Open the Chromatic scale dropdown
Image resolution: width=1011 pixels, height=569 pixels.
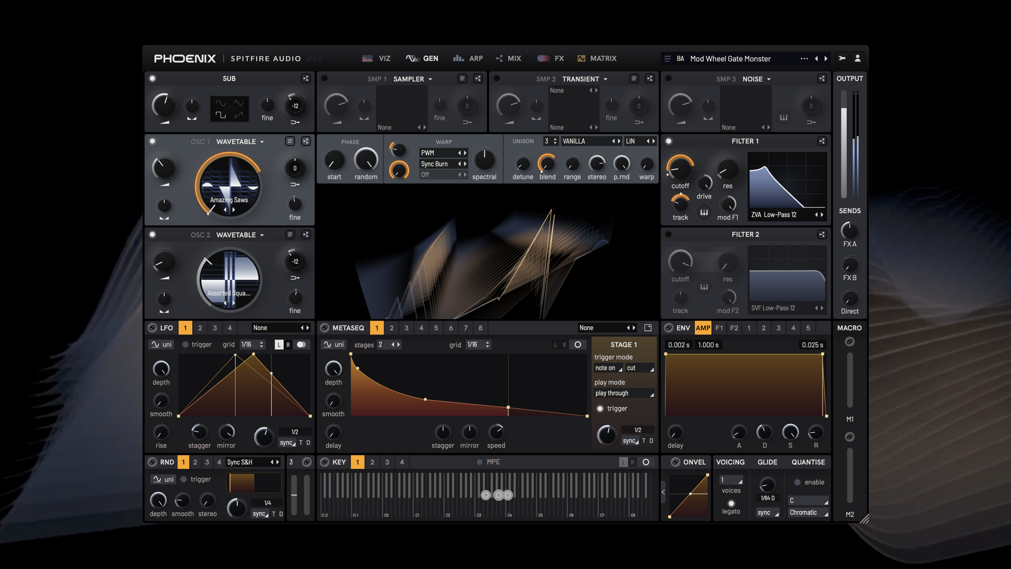click(808, 513)
